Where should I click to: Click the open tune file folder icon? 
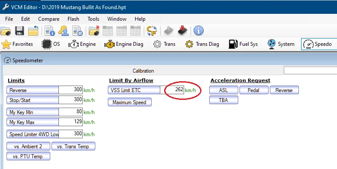[6, 31]
